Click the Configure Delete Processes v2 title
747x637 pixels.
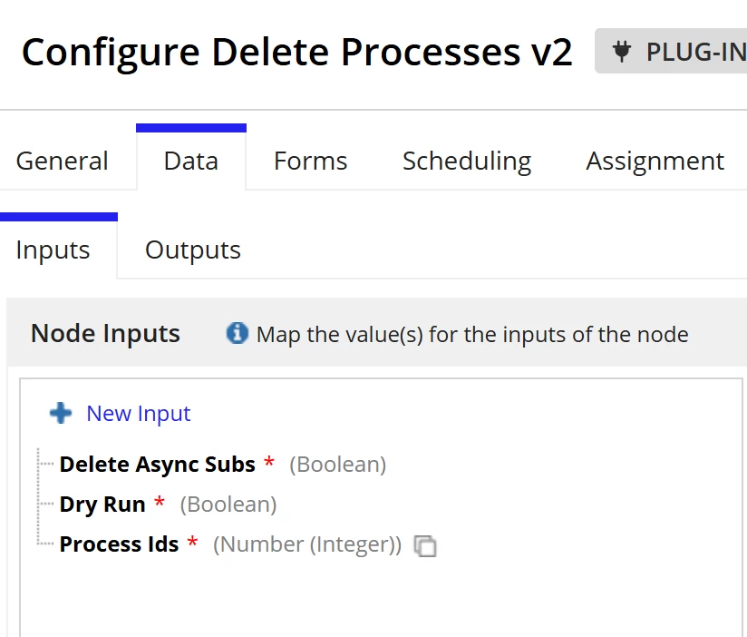[296, 52]
